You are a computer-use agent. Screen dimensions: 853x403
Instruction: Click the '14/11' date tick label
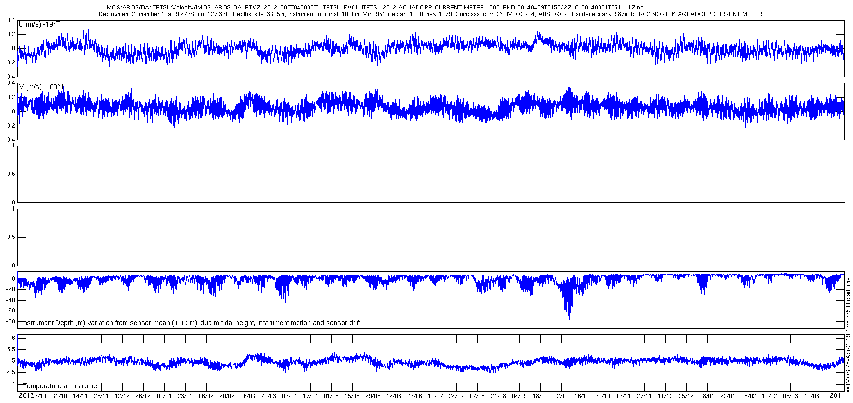pos(81,396)
